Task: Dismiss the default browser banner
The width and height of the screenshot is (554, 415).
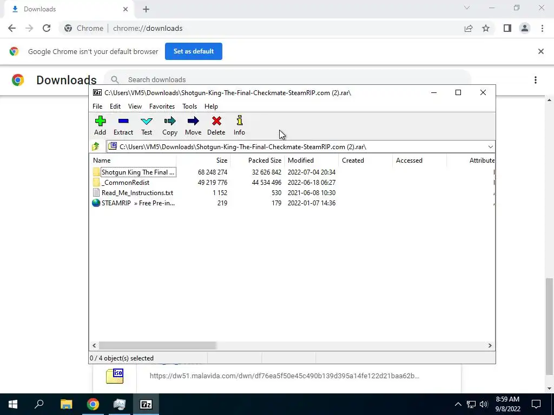Action: [x=540, y=51]
